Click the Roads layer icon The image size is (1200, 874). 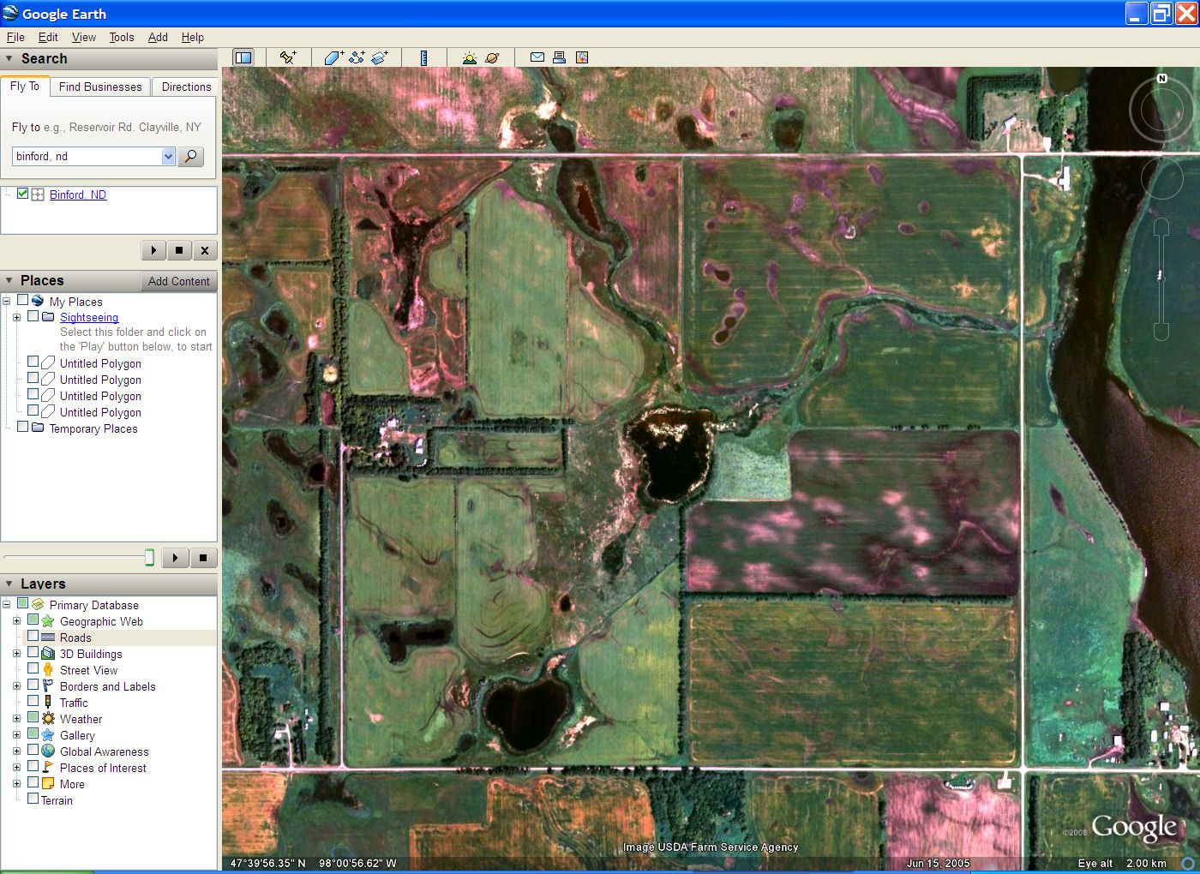[48, 638]
